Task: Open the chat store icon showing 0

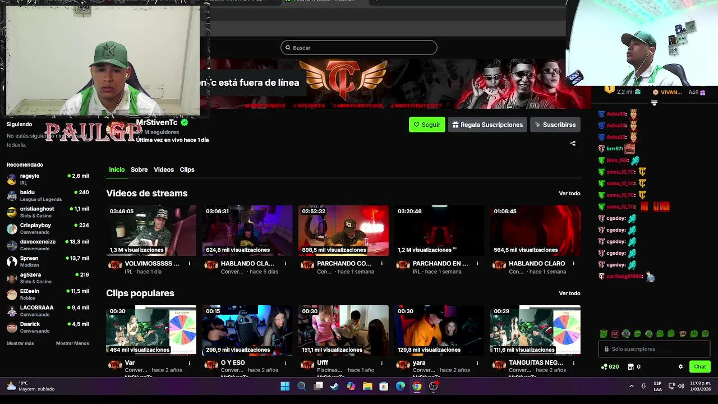Action: (x=631, y=367)
